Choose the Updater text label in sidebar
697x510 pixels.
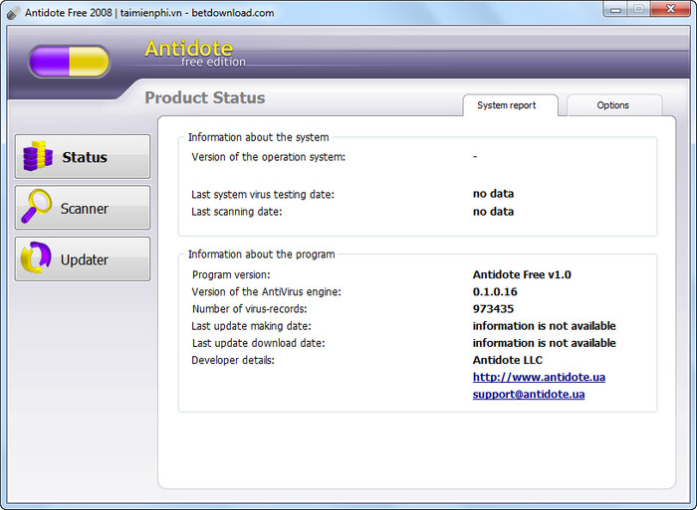(x=85, y=259)
